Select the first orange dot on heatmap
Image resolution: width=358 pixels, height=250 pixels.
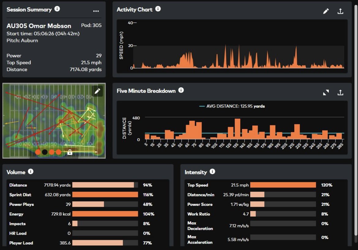click(38, 152)
